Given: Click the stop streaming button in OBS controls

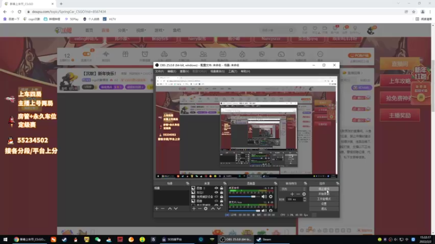Looking at the screenshot, I should pyautogui.click(x=324, y=189).
